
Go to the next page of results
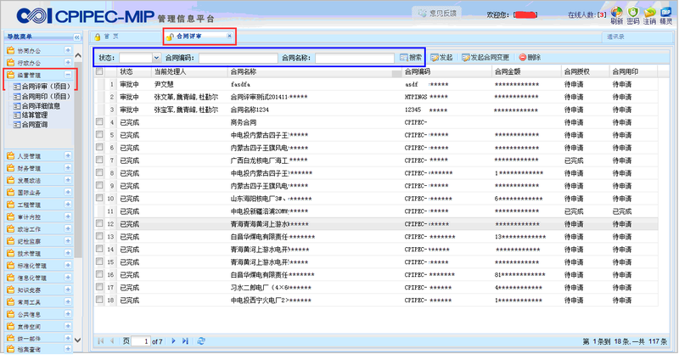tap(174, 341)
